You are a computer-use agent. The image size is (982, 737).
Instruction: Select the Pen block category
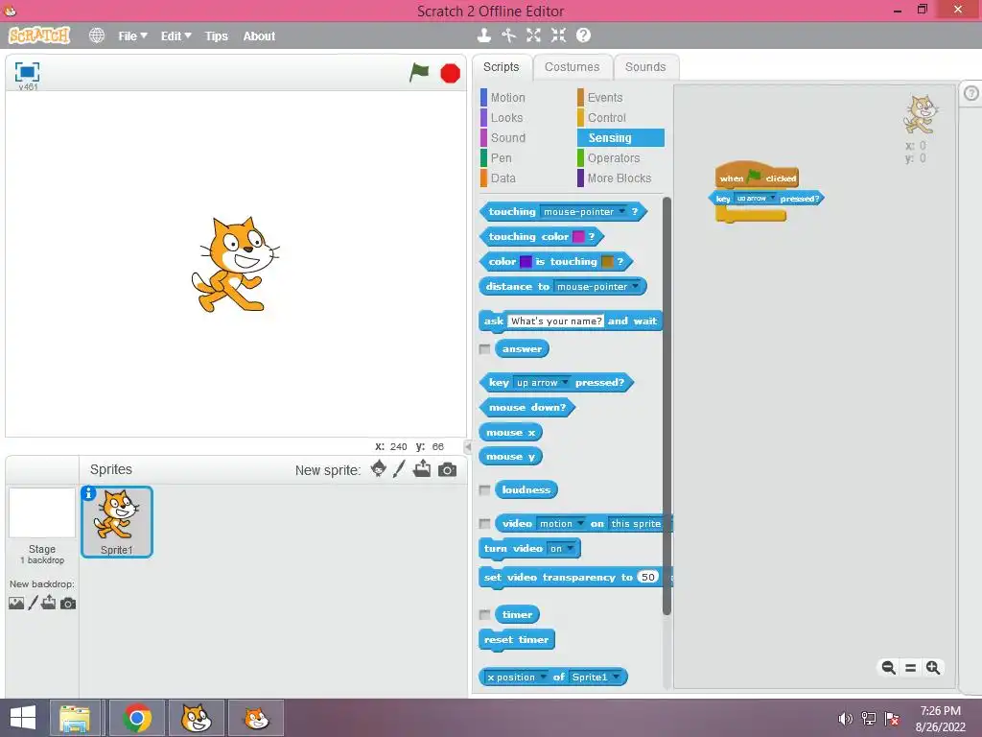pos(501,158)
